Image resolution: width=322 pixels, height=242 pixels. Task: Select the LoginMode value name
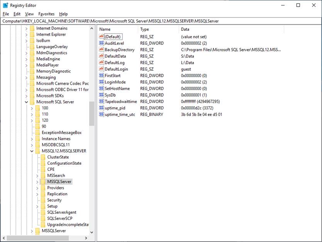[x=115, y=82]
